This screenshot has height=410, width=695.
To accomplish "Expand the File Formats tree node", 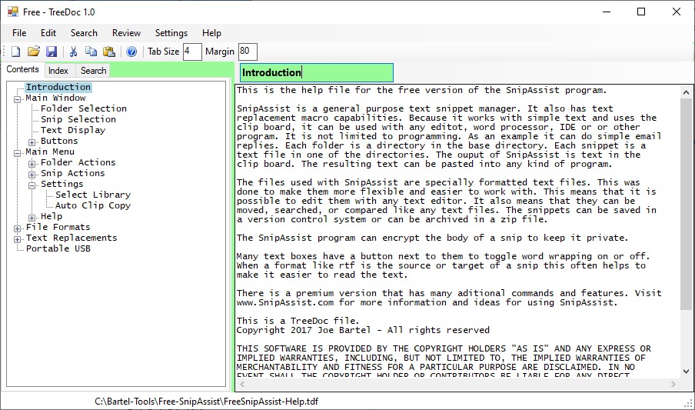I will [17, 228].
